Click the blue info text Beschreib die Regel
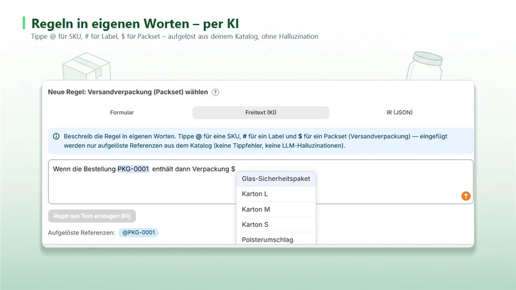 (255, 140)
